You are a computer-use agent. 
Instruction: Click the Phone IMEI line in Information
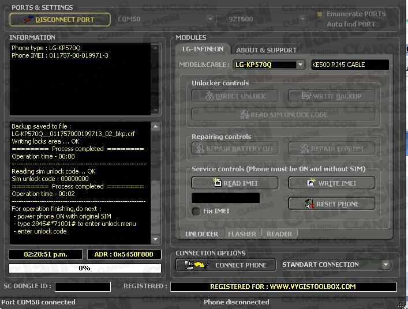60,55
